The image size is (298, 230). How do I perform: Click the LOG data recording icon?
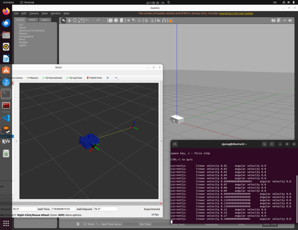pyautogui.click(x=279, y=20)
